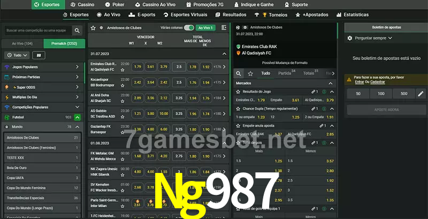Open the Cassino tab in top navigation
The image size is (428, 219).
[x=83, y=4]
